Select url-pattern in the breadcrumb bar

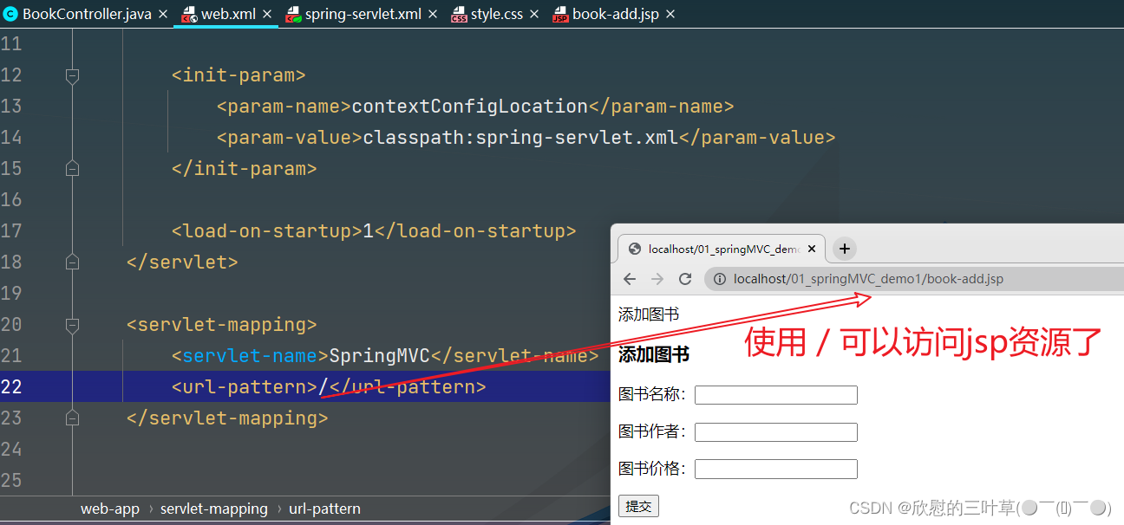324,509
